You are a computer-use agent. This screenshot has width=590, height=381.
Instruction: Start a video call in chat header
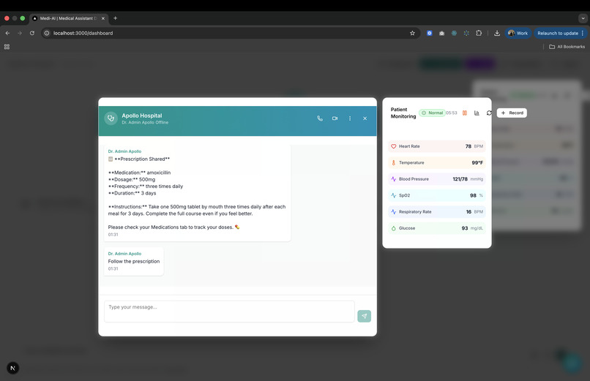tap(335, 118)
